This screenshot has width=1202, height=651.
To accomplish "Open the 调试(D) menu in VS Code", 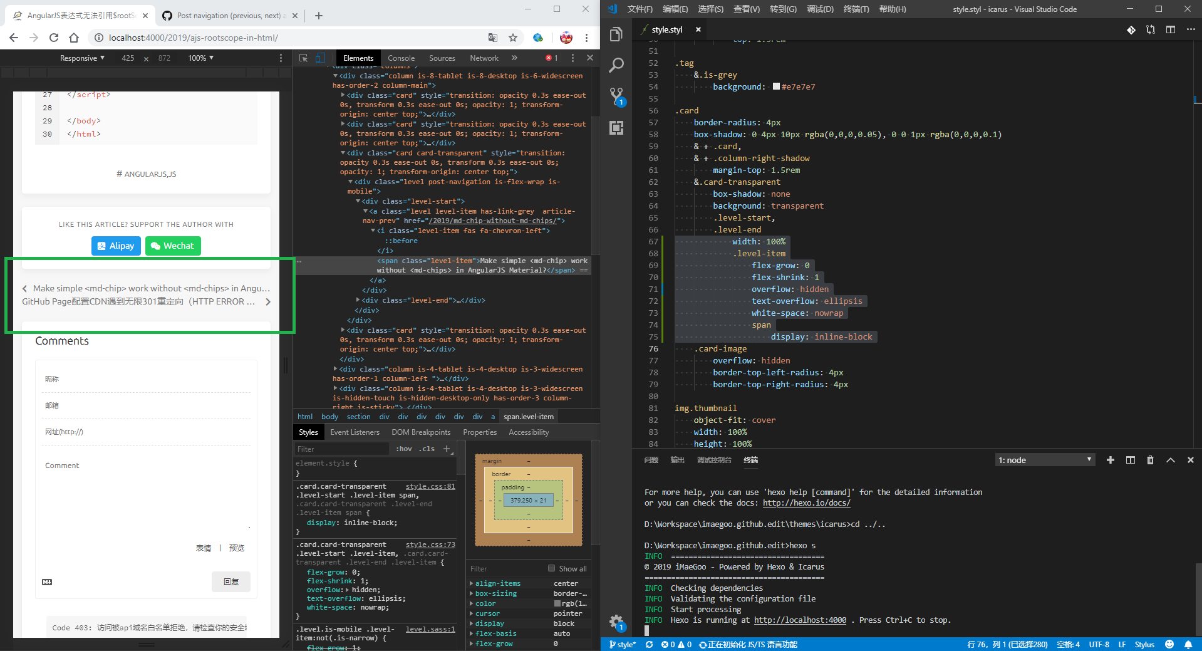I will click(819, 9).
